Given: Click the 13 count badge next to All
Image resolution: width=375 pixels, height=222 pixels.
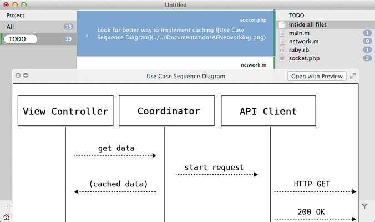Looking at the screenshot, I should [x=68, y=27].
